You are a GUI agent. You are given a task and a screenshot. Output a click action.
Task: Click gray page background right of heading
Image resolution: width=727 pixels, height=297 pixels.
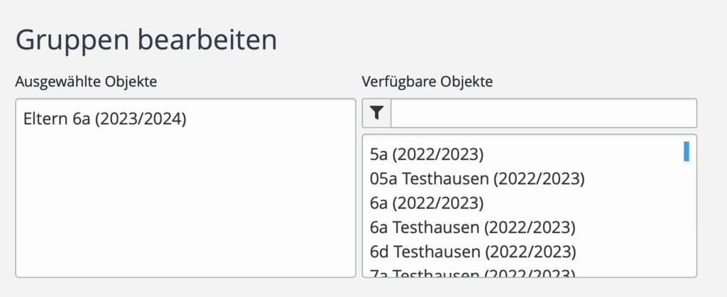click(497, 40)
